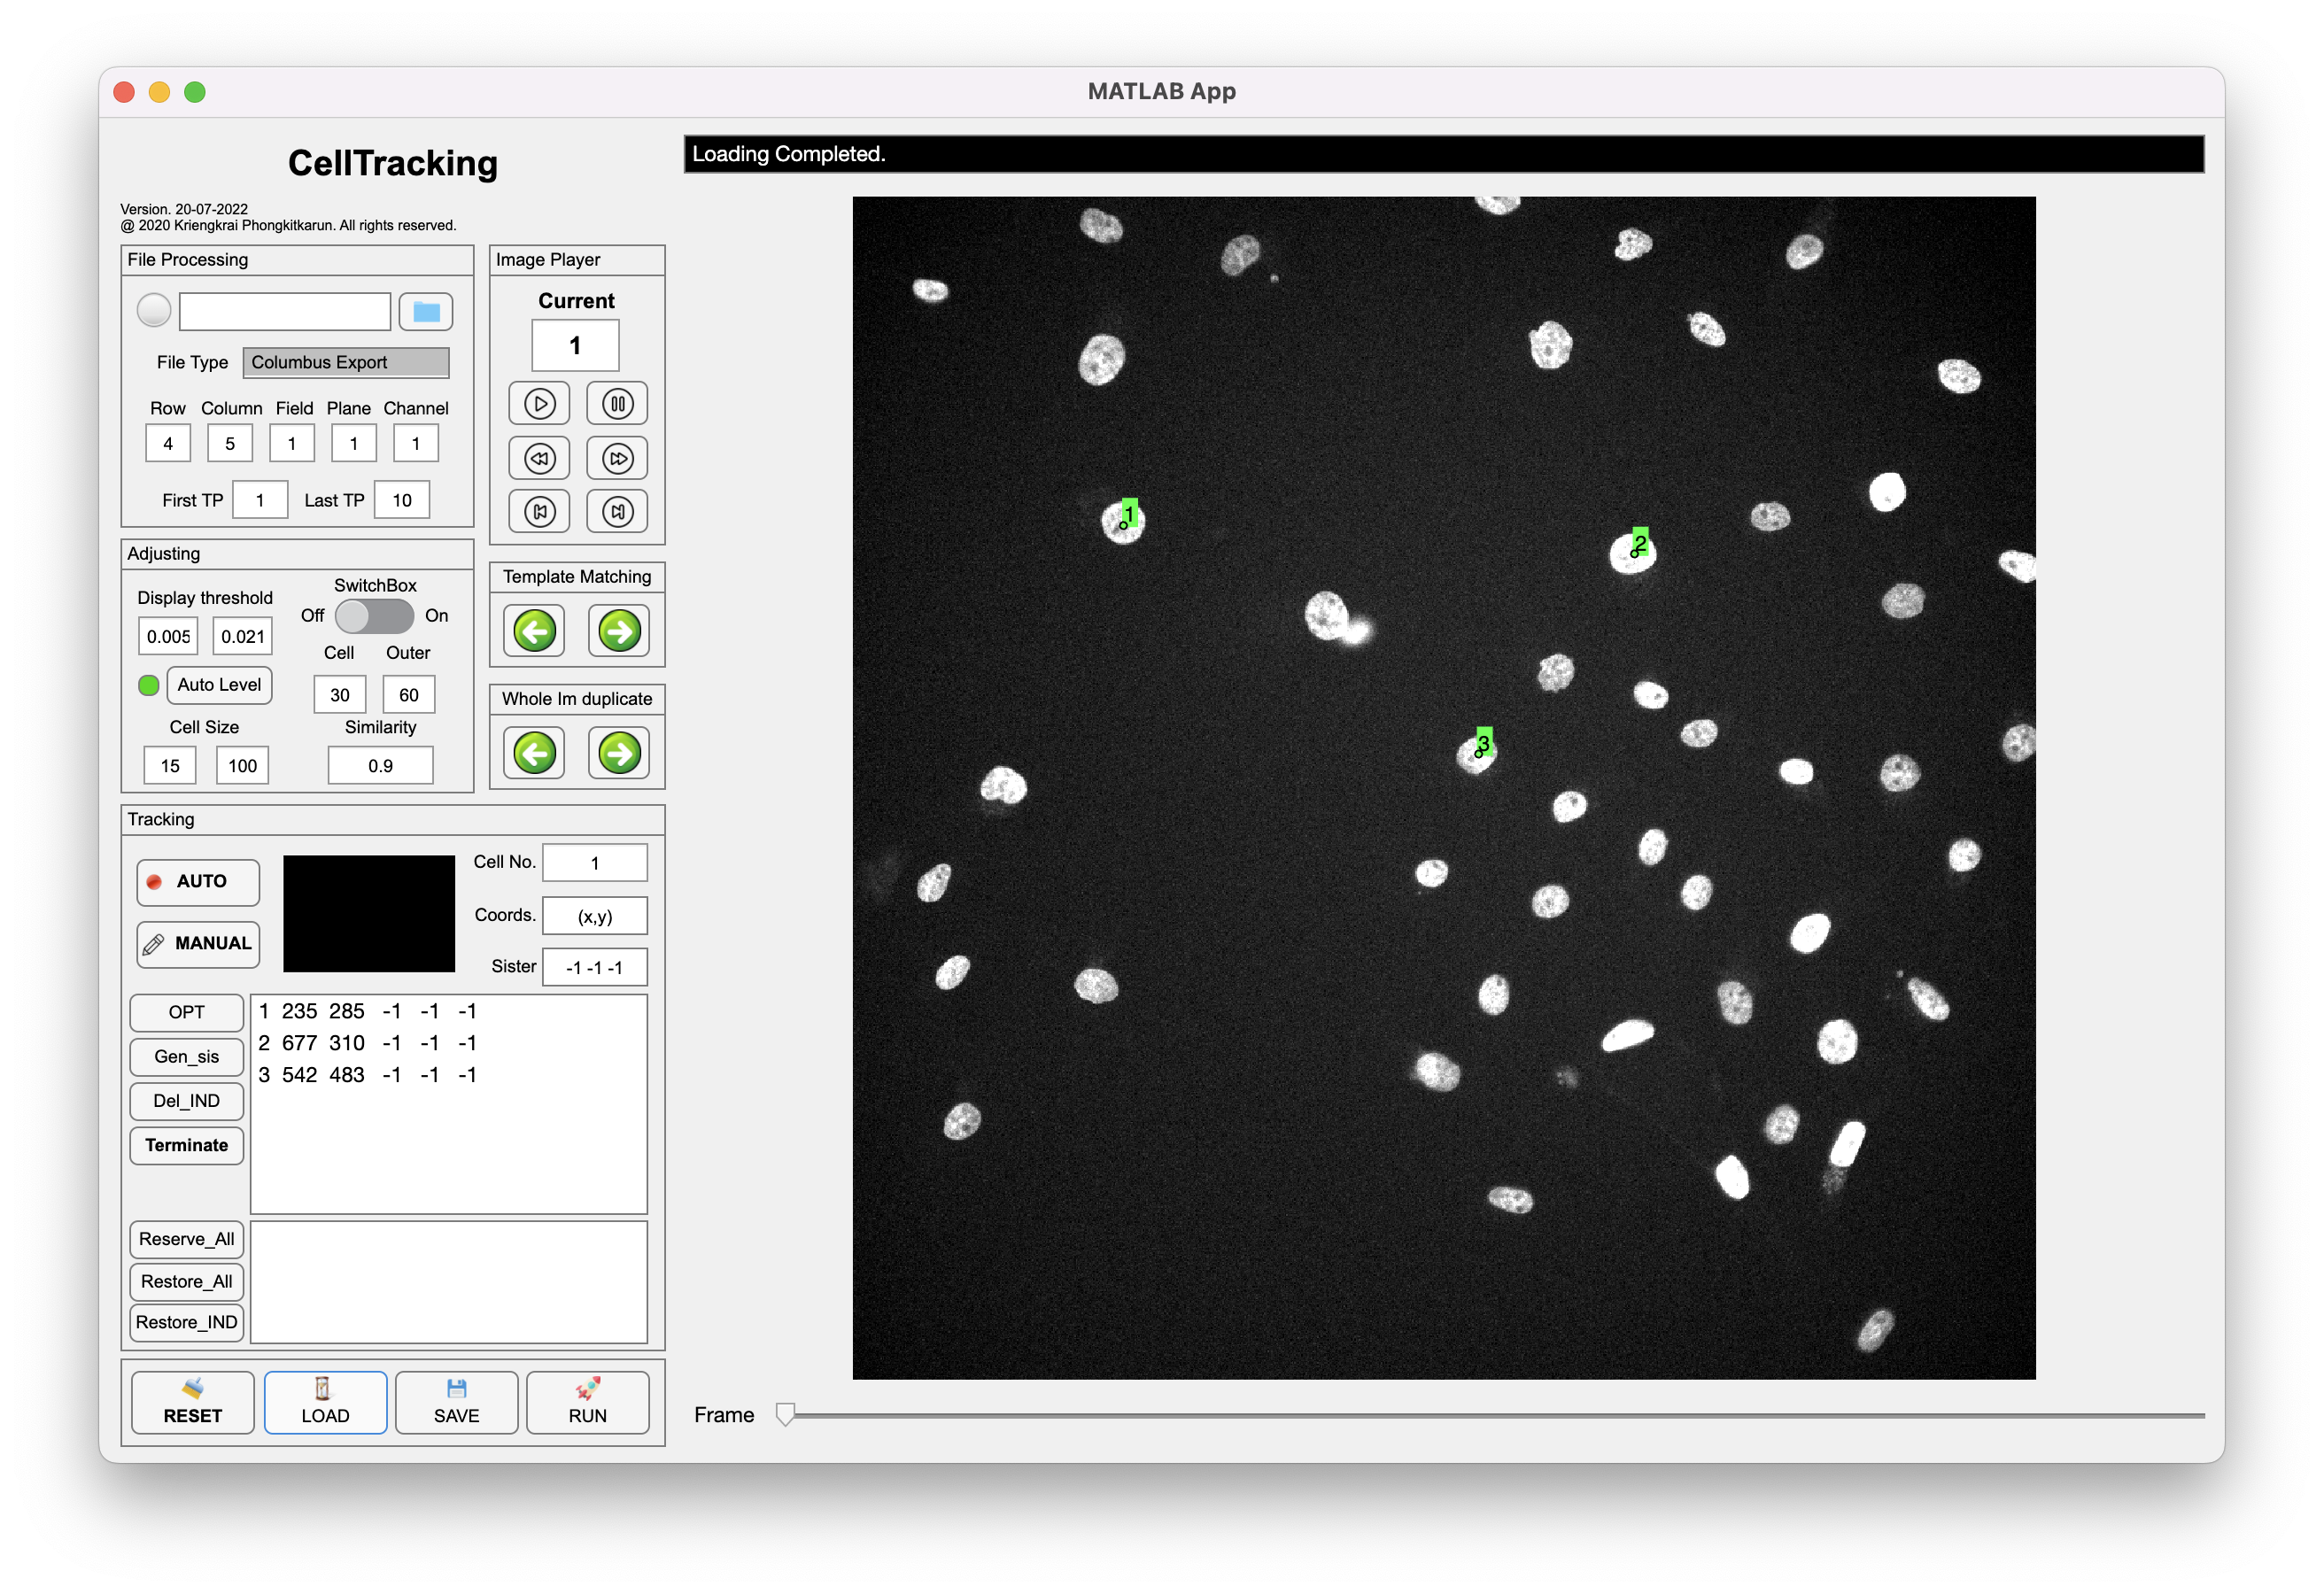This screenshot has width=2324, height=1594.
Task: Click the green Auto Level lamp
Action: pos(148,685)
